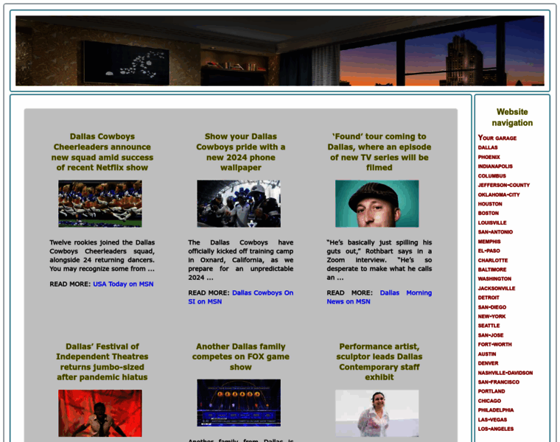
Task: Open the Cowboys Cheerleaders squad photo
Action: pyautogui.click(x=100, y=203)
